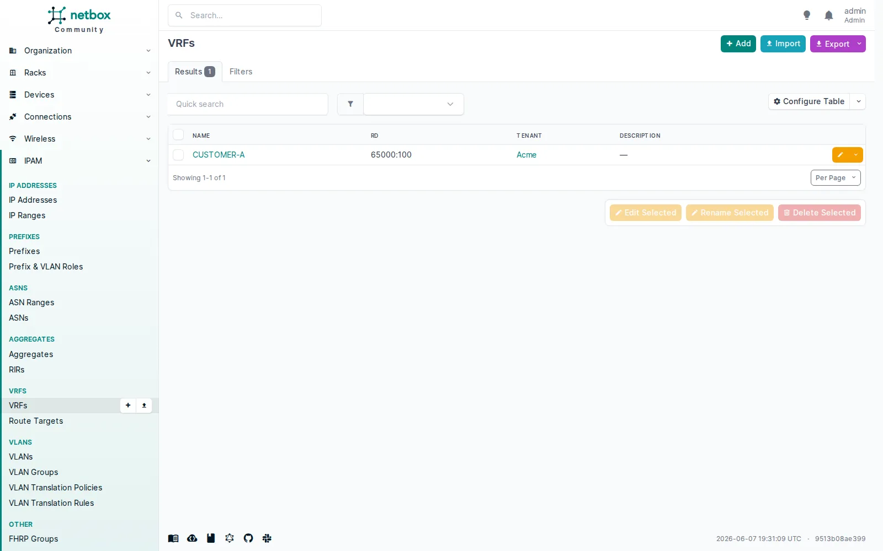Expand the Organization menu chevron
The width and height of the screenshot is (883, 551).
point(148,51)
